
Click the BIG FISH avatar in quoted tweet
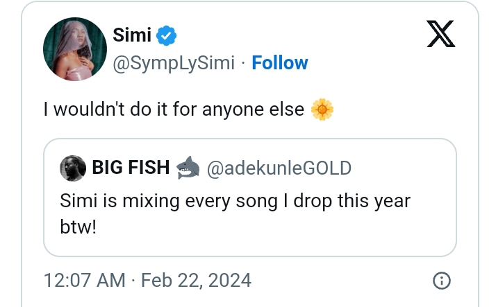coord(73,168)
